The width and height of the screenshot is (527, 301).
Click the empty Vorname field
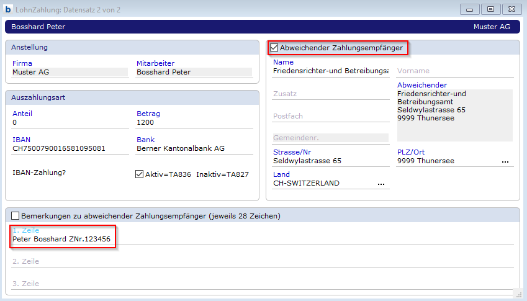[x=455, y=71]
